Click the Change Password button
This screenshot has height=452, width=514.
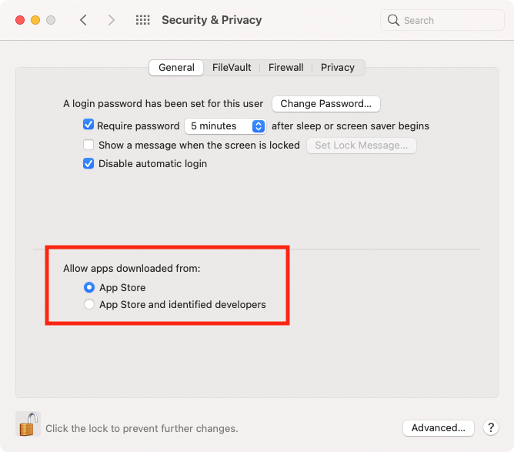[x=325, y=104]
